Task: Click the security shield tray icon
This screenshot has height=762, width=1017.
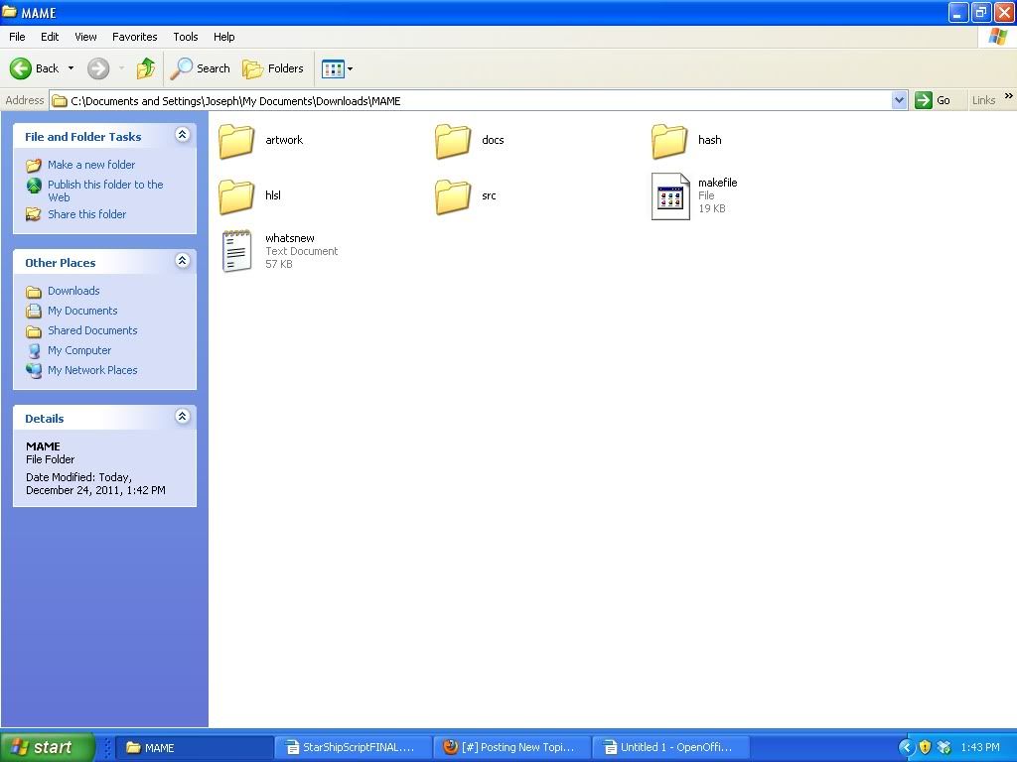Action: [x=926, y=748]
